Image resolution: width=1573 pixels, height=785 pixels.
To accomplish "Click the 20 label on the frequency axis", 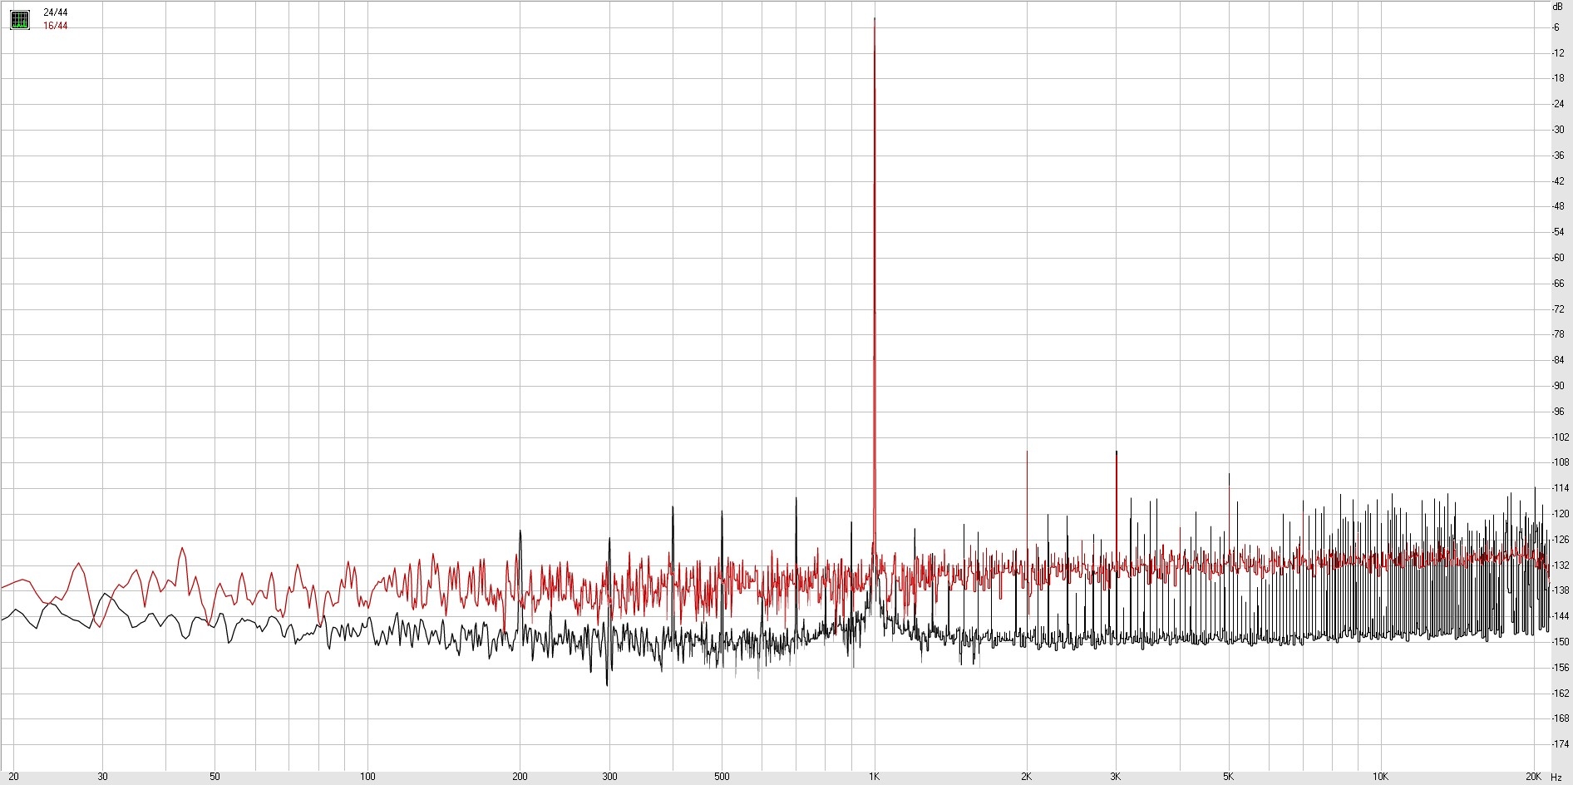I will 13,777.
